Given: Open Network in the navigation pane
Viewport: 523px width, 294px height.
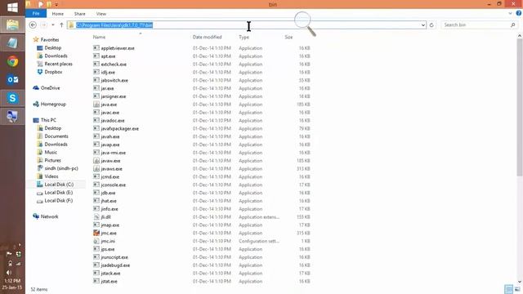Looking at the screenshot, I should (49, 216).
